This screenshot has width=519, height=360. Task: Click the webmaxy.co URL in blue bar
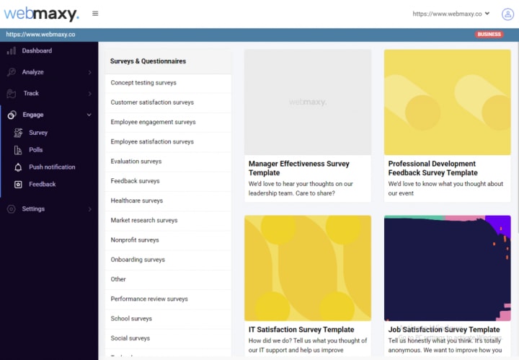coord(40,35)
